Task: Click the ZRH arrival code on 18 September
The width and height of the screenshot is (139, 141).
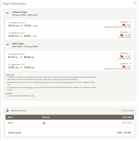Action: click(35, 26)
